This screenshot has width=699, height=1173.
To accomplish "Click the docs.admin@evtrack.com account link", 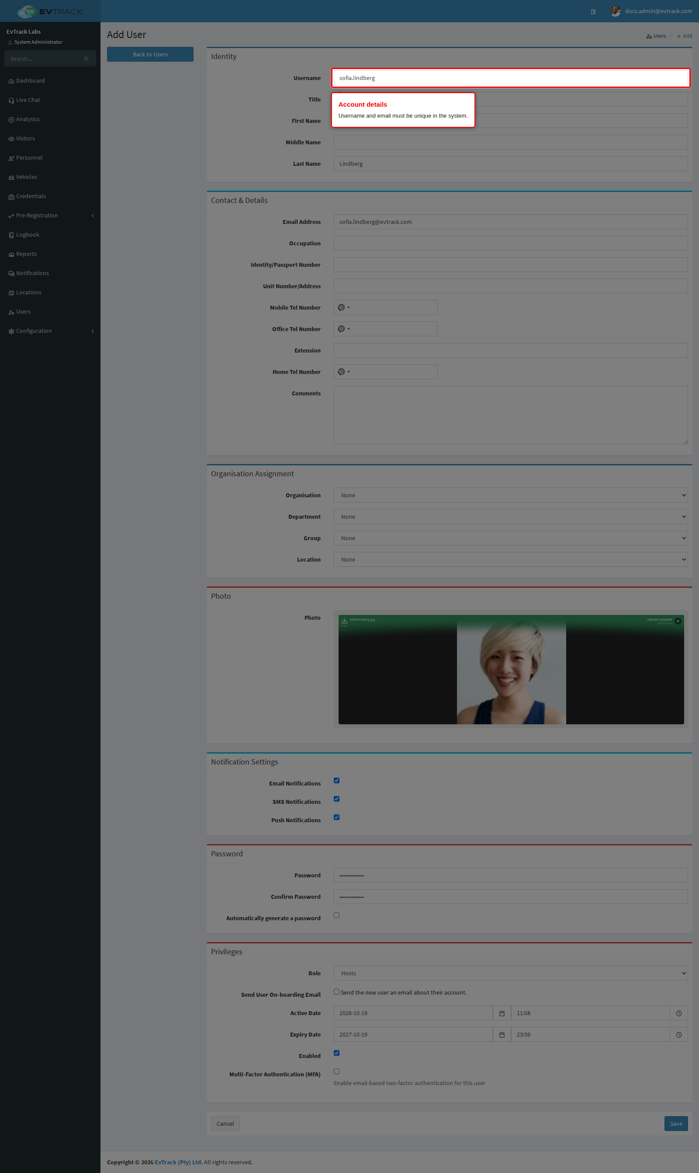I will pos(658,11).
